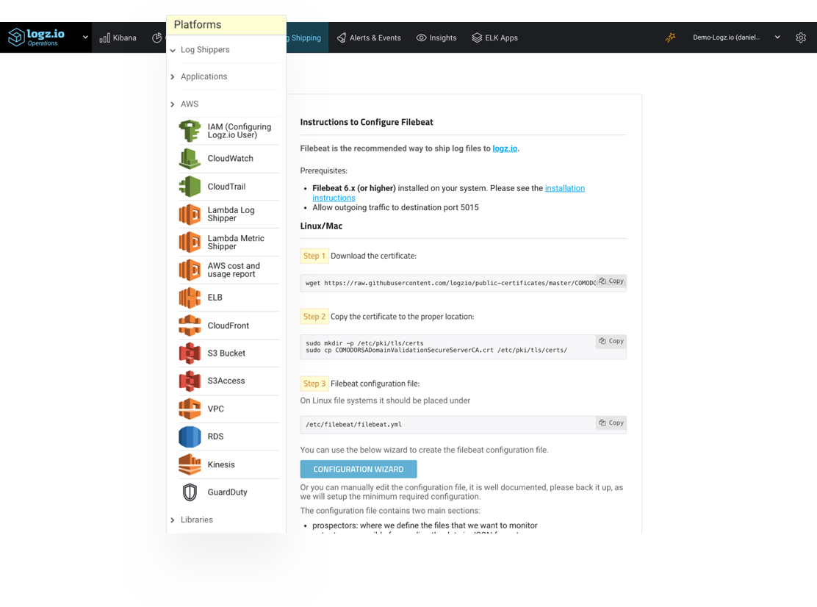
Task: Click the logz.io Operations logo
Action: [37, 37]
